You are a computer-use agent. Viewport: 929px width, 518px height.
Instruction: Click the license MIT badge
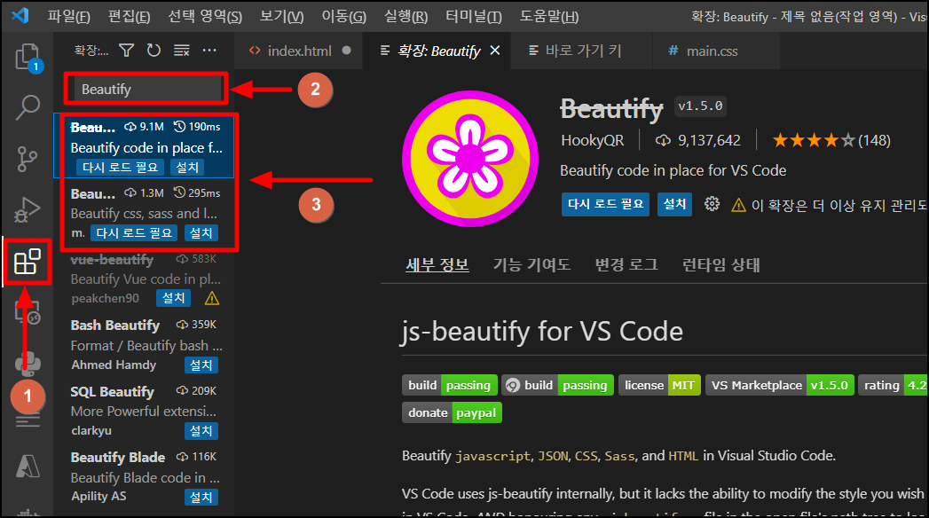[x=659, y=385]
